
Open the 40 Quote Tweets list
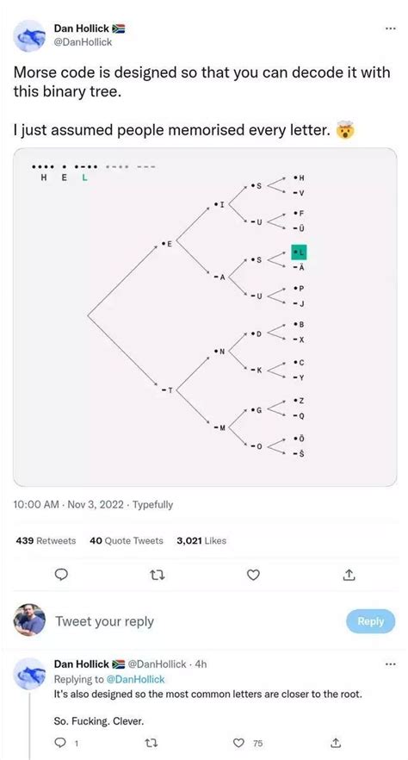tap(127, 541)
